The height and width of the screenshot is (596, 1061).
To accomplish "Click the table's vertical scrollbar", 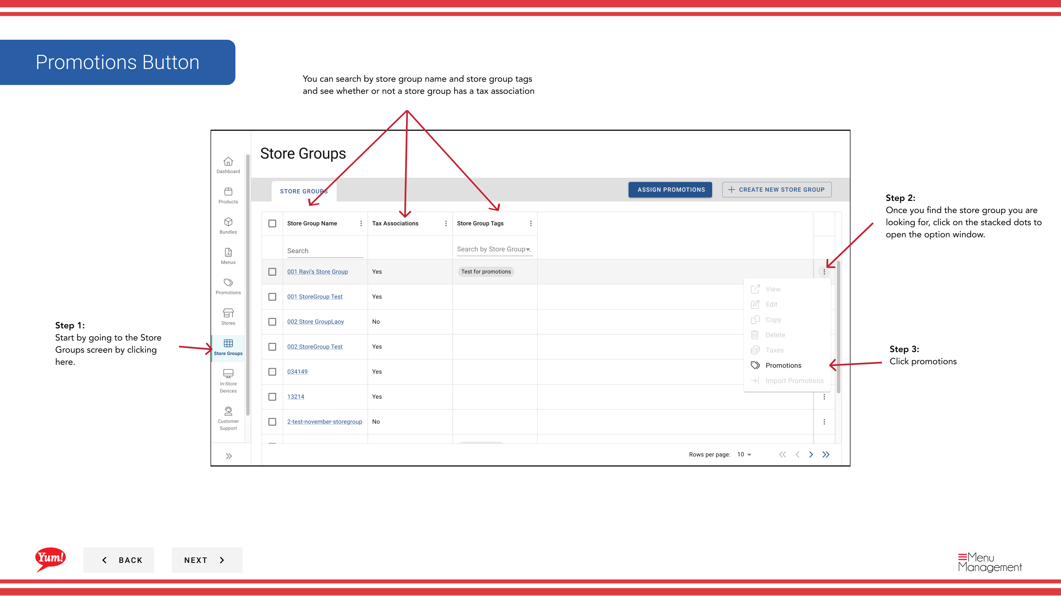I will click(x=838, y=327).
